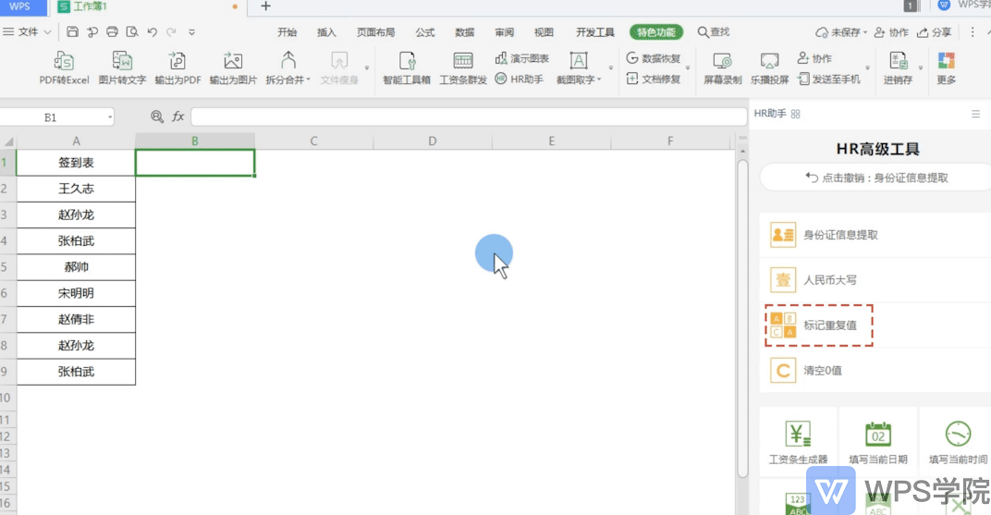
Task: Click the 文档修复 tool
Action: 654,79
